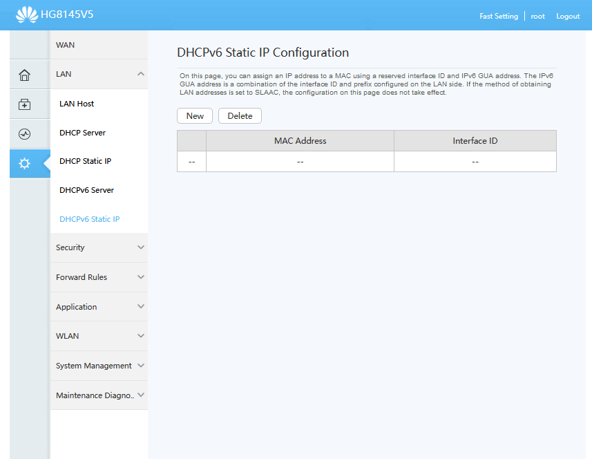This screenshot has height=459, width=592.
Task: Expand the Forward Rules section
Action: pos(99,277)
